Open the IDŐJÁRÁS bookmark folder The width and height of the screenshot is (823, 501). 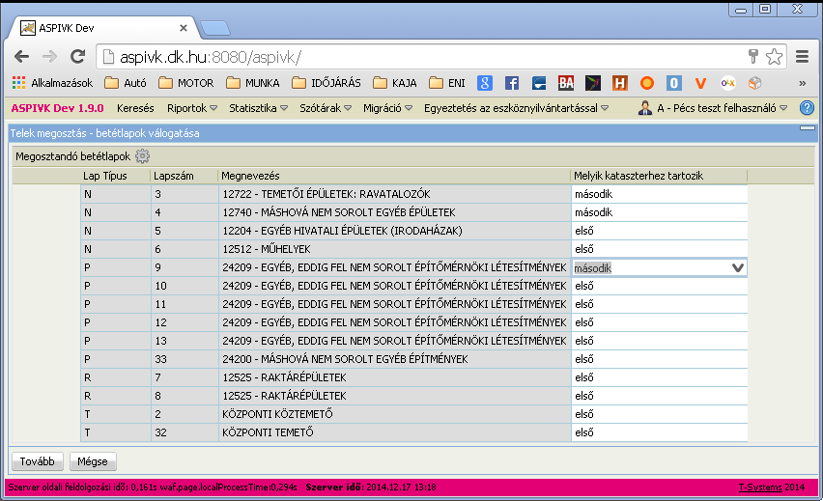[x=326, y=83]
